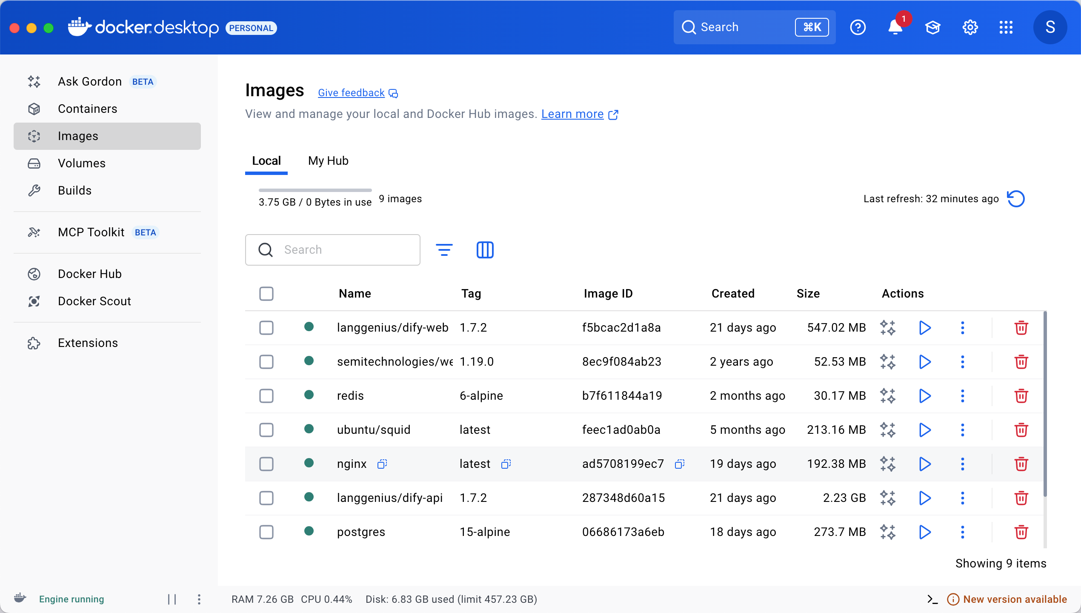This screenshot has width=1081, height=613.
Task: Open more actions for langgenius/dify-web
Action: click(x=962, y=328)
